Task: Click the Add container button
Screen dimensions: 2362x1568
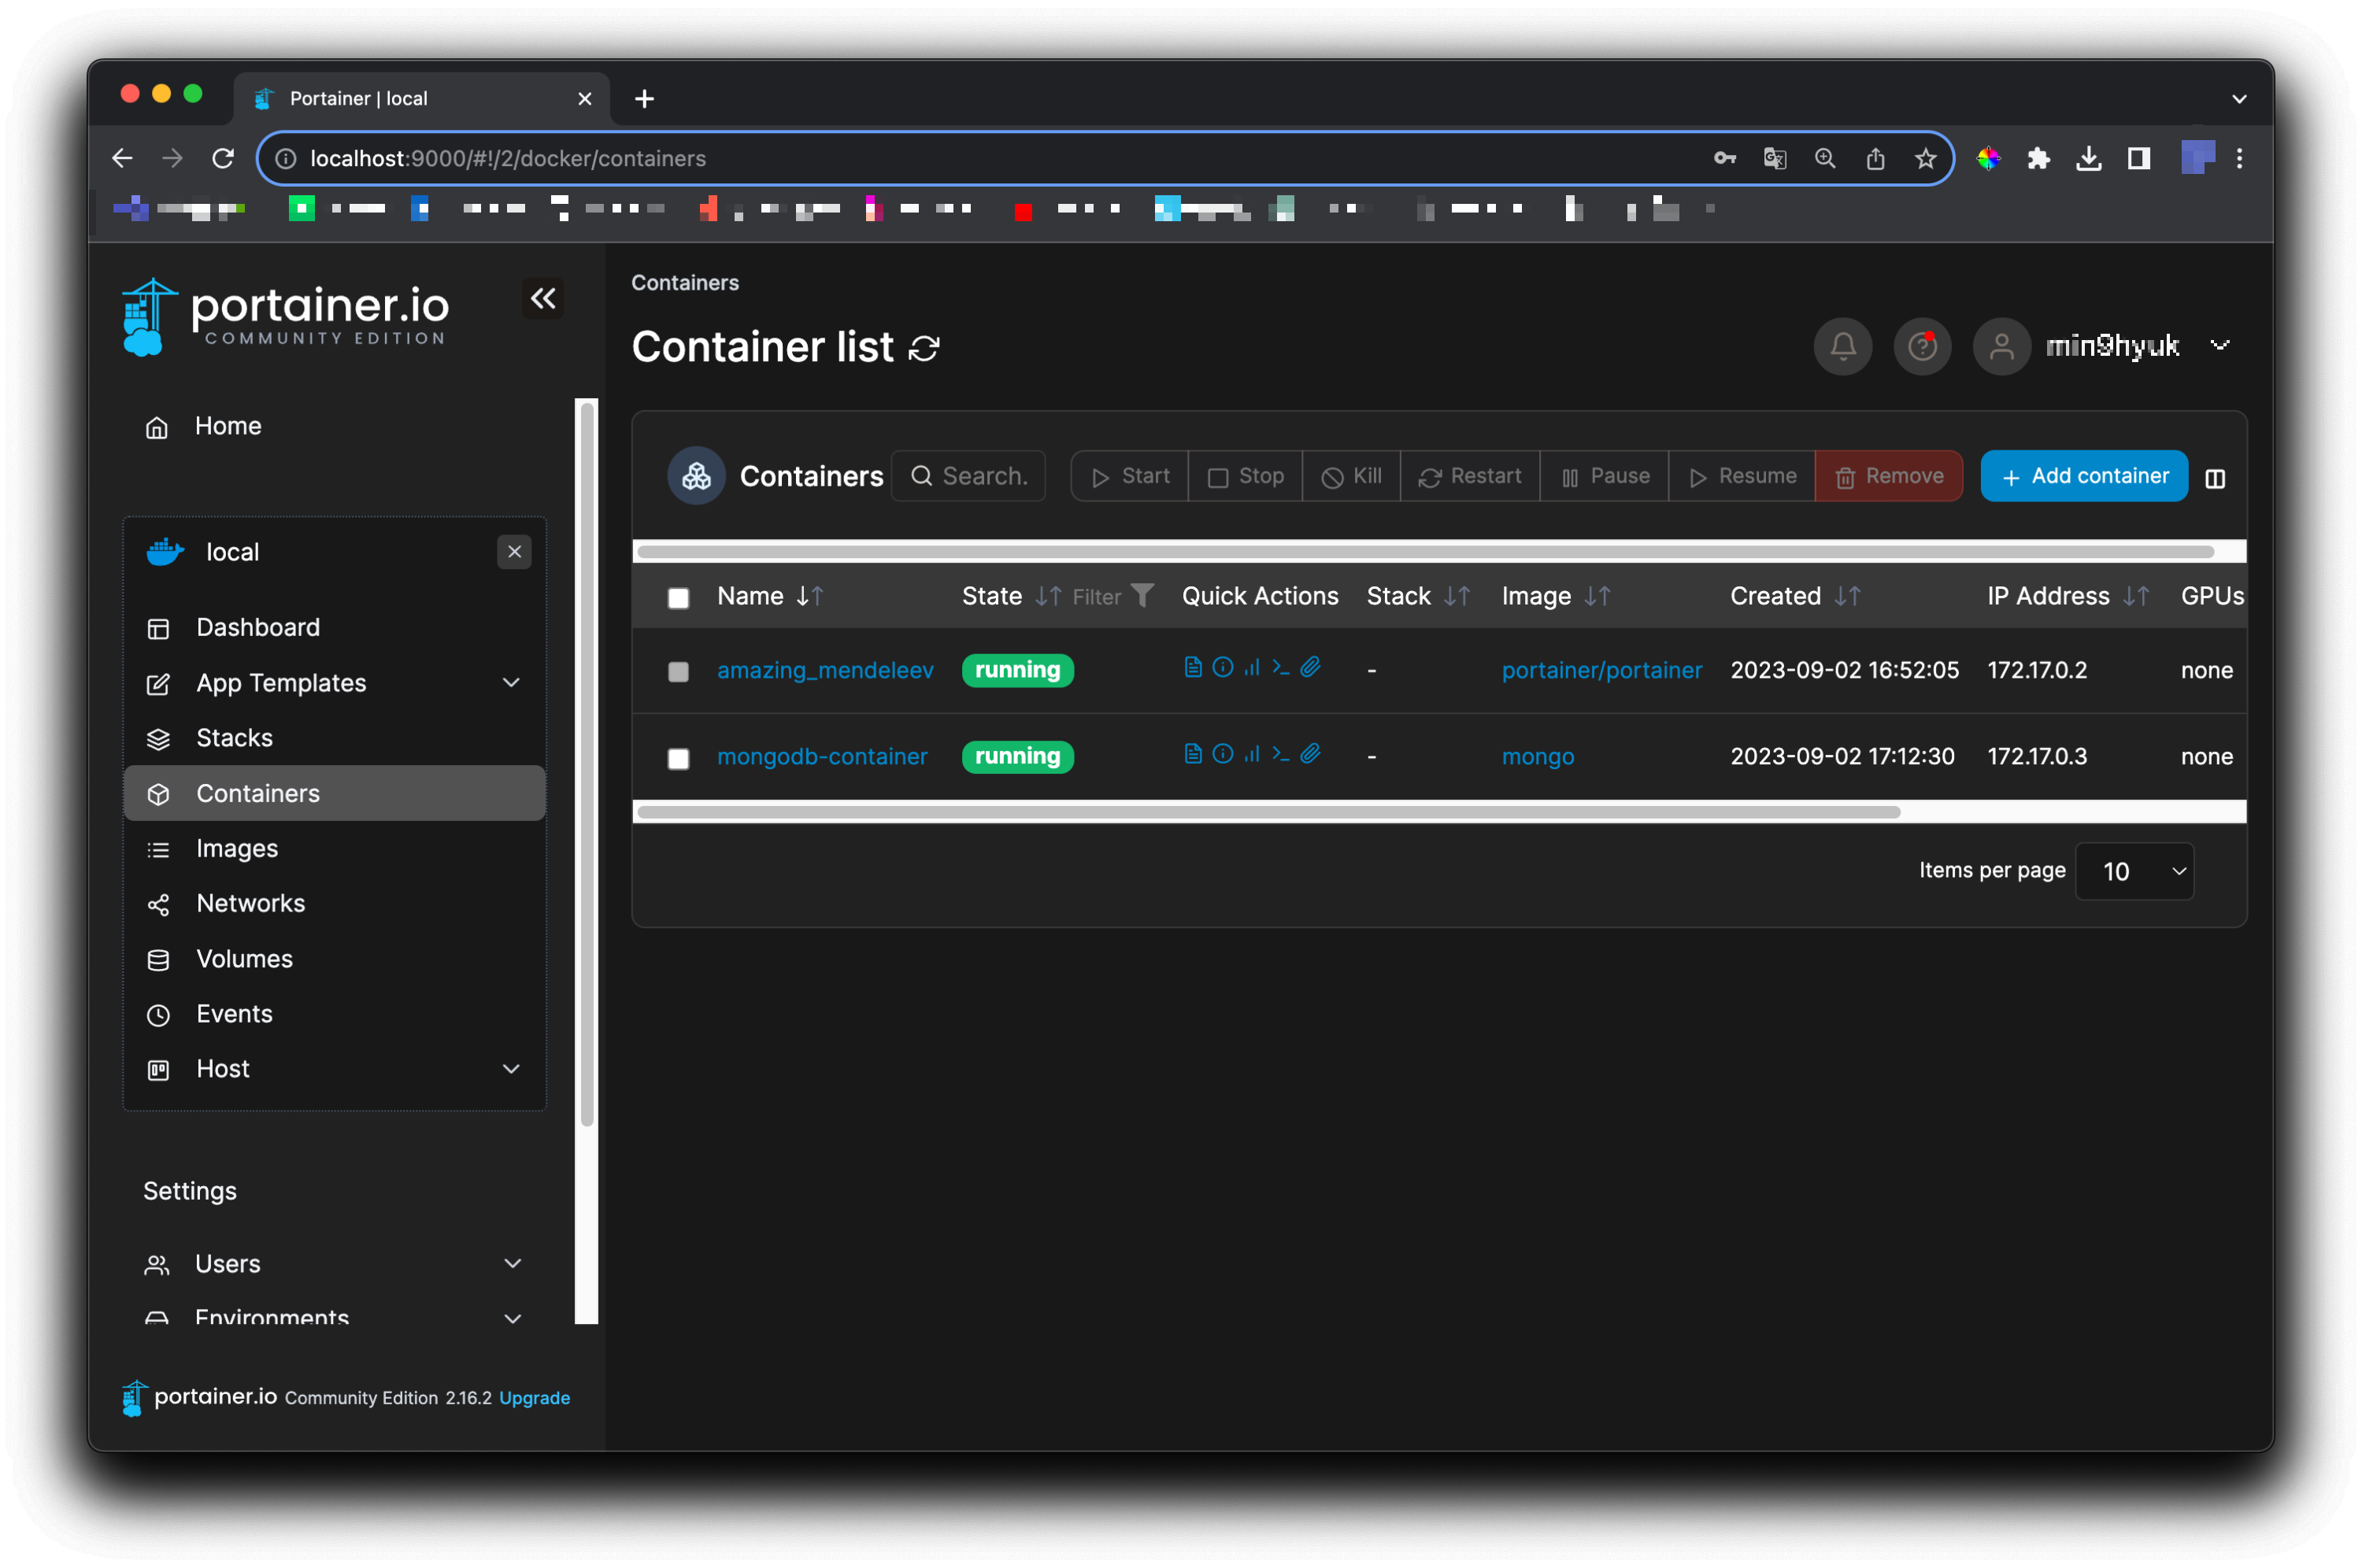Action: pyautogui.click(x=2083, y=476)
